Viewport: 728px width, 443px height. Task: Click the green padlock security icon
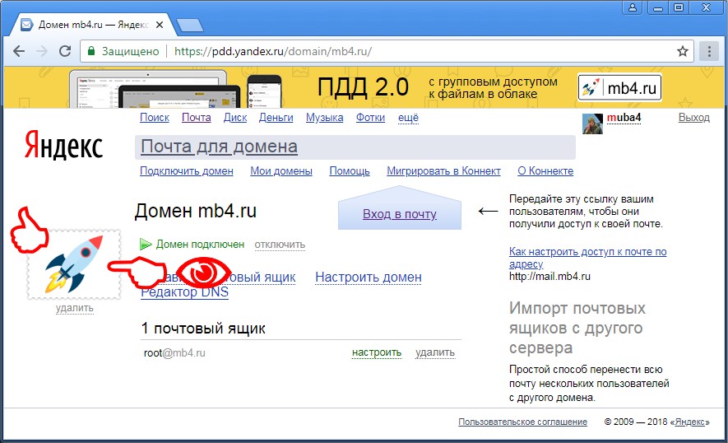coord(91,51)
